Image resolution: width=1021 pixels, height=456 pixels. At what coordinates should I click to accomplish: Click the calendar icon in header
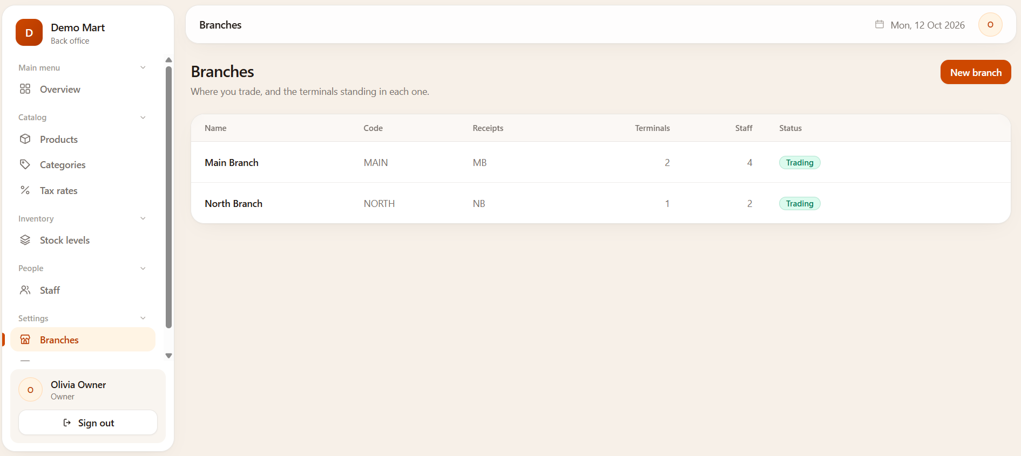pyautogui.click(x=880, y=24)
